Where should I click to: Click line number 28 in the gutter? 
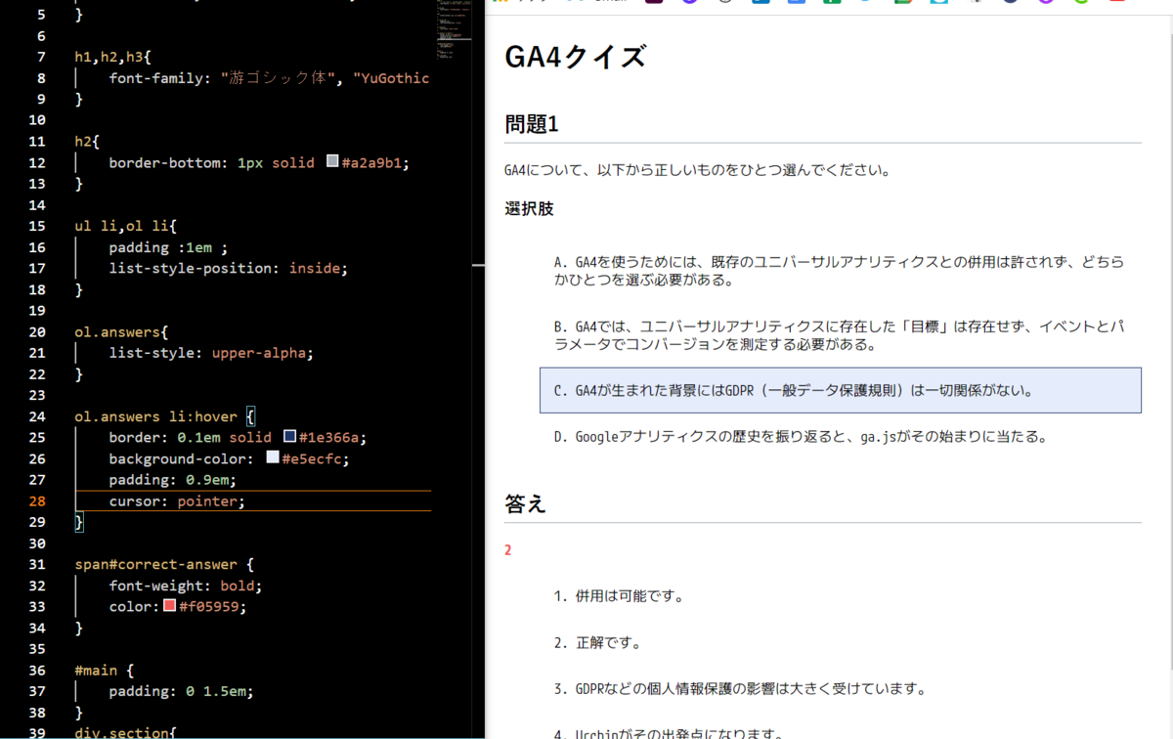coord(37,501)
